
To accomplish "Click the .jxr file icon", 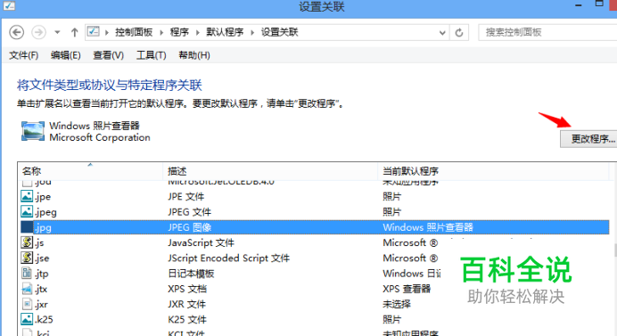I will pyautogui.click(x=27, y=304).
